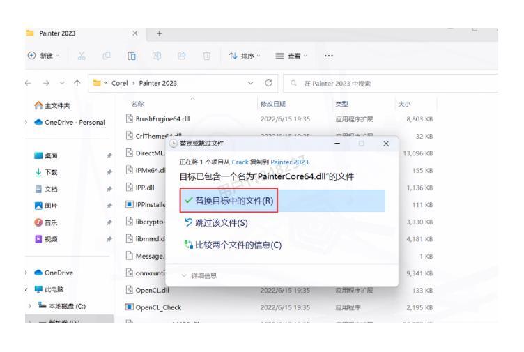Expand More details (详细信息) in dialog
Viewport: 524px width, 352px height.
click(199, 276)
